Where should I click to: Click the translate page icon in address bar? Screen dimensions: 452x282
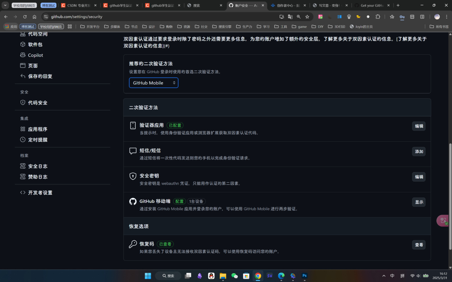(290, 17)
